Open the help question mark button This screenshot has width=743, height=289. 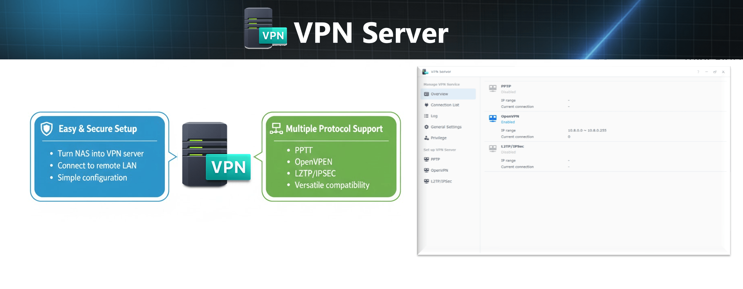[x=698, y=72]
